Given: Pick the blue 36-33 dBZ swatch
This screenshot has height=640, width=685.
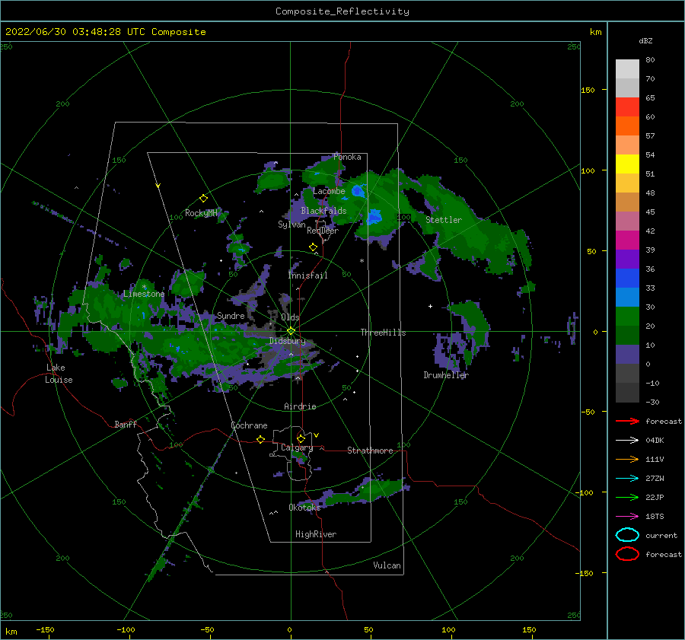Looking at the screenshot, I should (627, 279).
